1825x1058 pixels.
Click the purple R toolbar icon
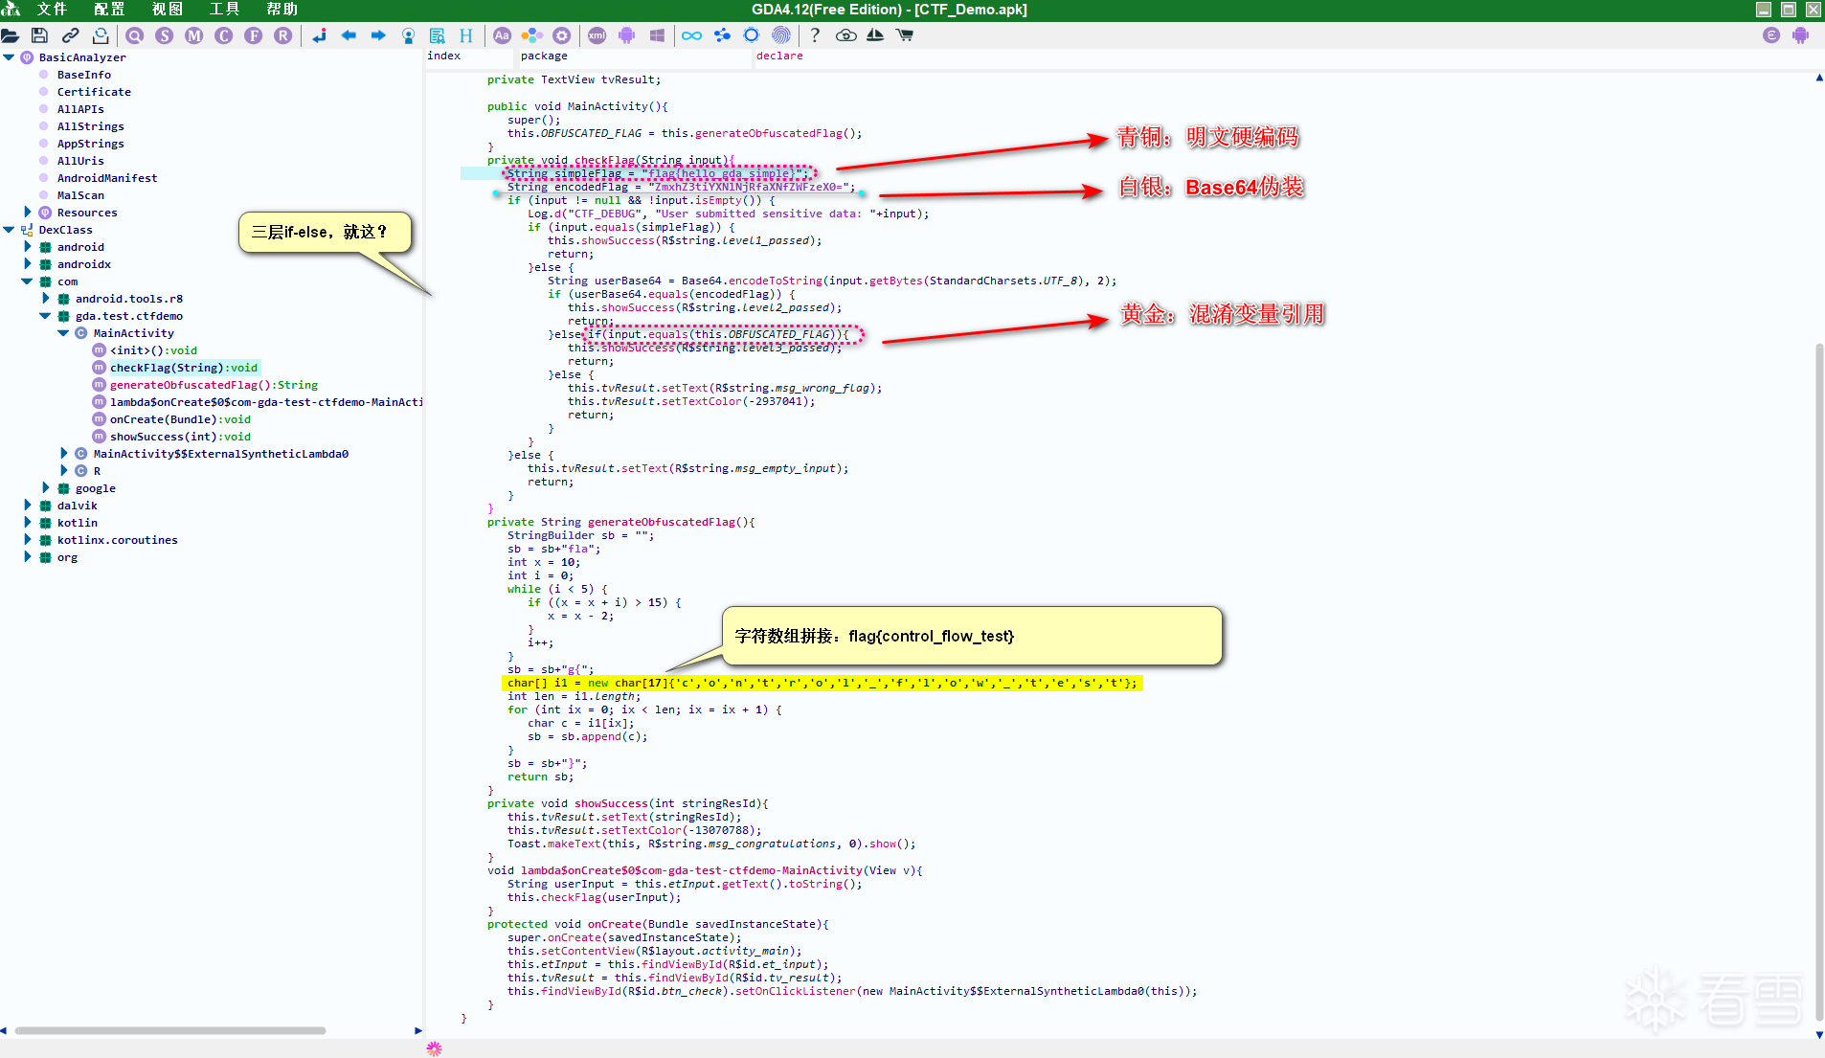pos(283,35)
